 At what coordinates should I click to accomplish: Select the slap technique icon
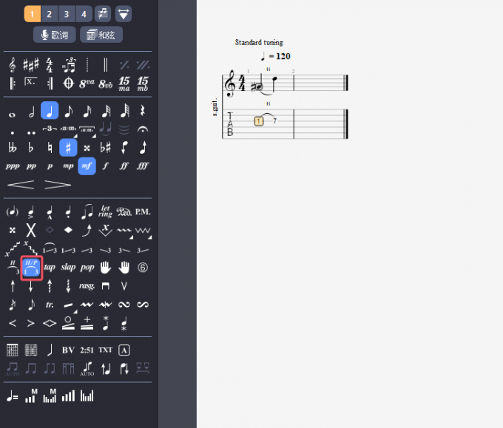(x=68, y=267)
